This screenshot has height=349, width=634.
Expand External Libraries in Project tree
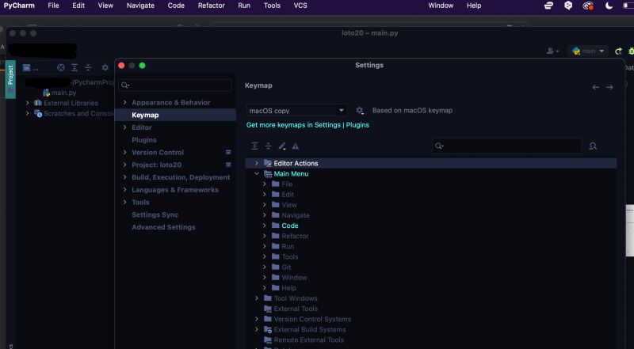[28, 103]
